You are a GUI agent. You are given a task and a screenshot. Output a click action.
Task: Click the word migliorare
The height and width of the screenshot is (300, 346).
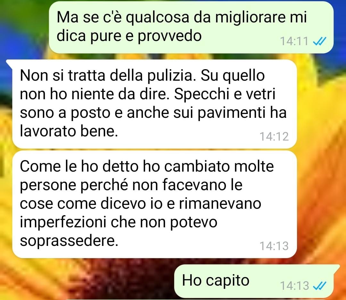250,17
